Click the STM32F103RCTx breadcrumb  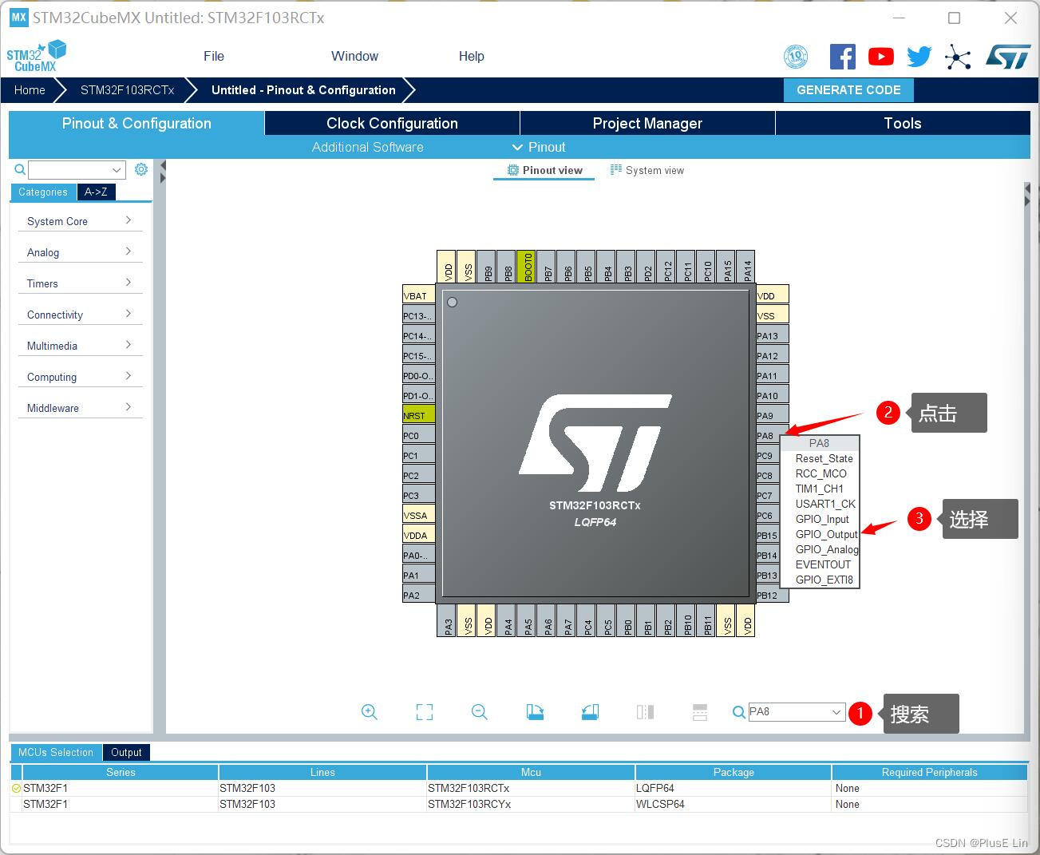127,90
